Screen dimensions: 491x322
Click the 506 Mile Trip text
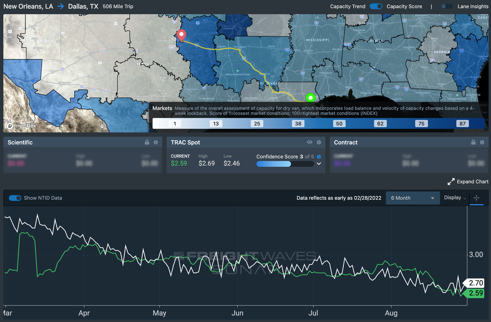point(118,7)
